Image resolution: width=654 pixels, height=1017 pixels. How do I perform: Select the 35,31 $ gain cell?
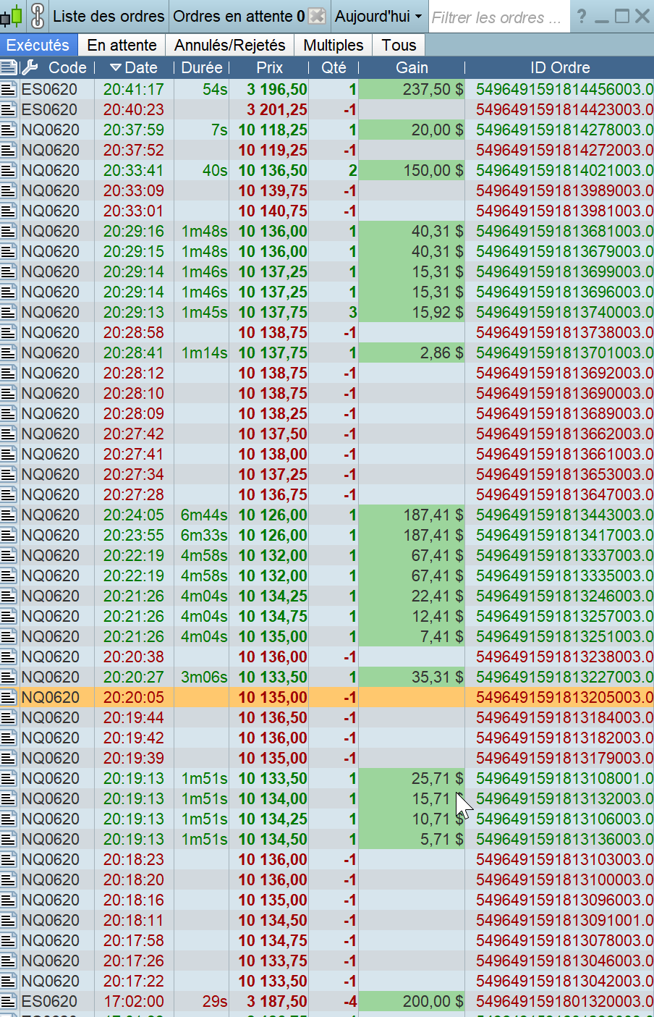click(412, 678)
